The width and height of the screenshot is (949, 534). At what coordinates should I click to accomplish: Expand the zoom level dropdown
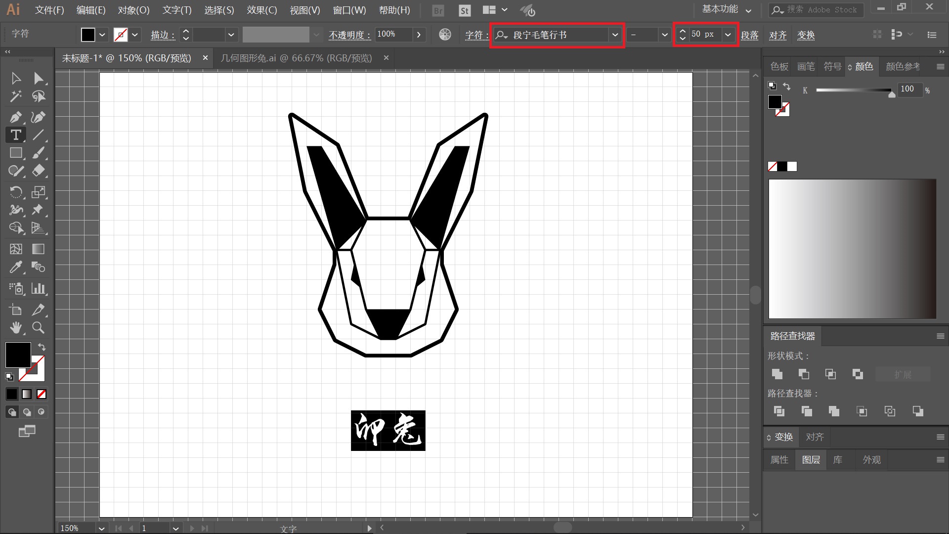[x=101, y=528]
